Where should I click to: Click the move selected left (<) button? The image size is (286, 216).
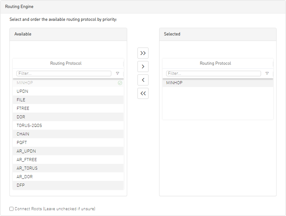(x=143, y=80)
